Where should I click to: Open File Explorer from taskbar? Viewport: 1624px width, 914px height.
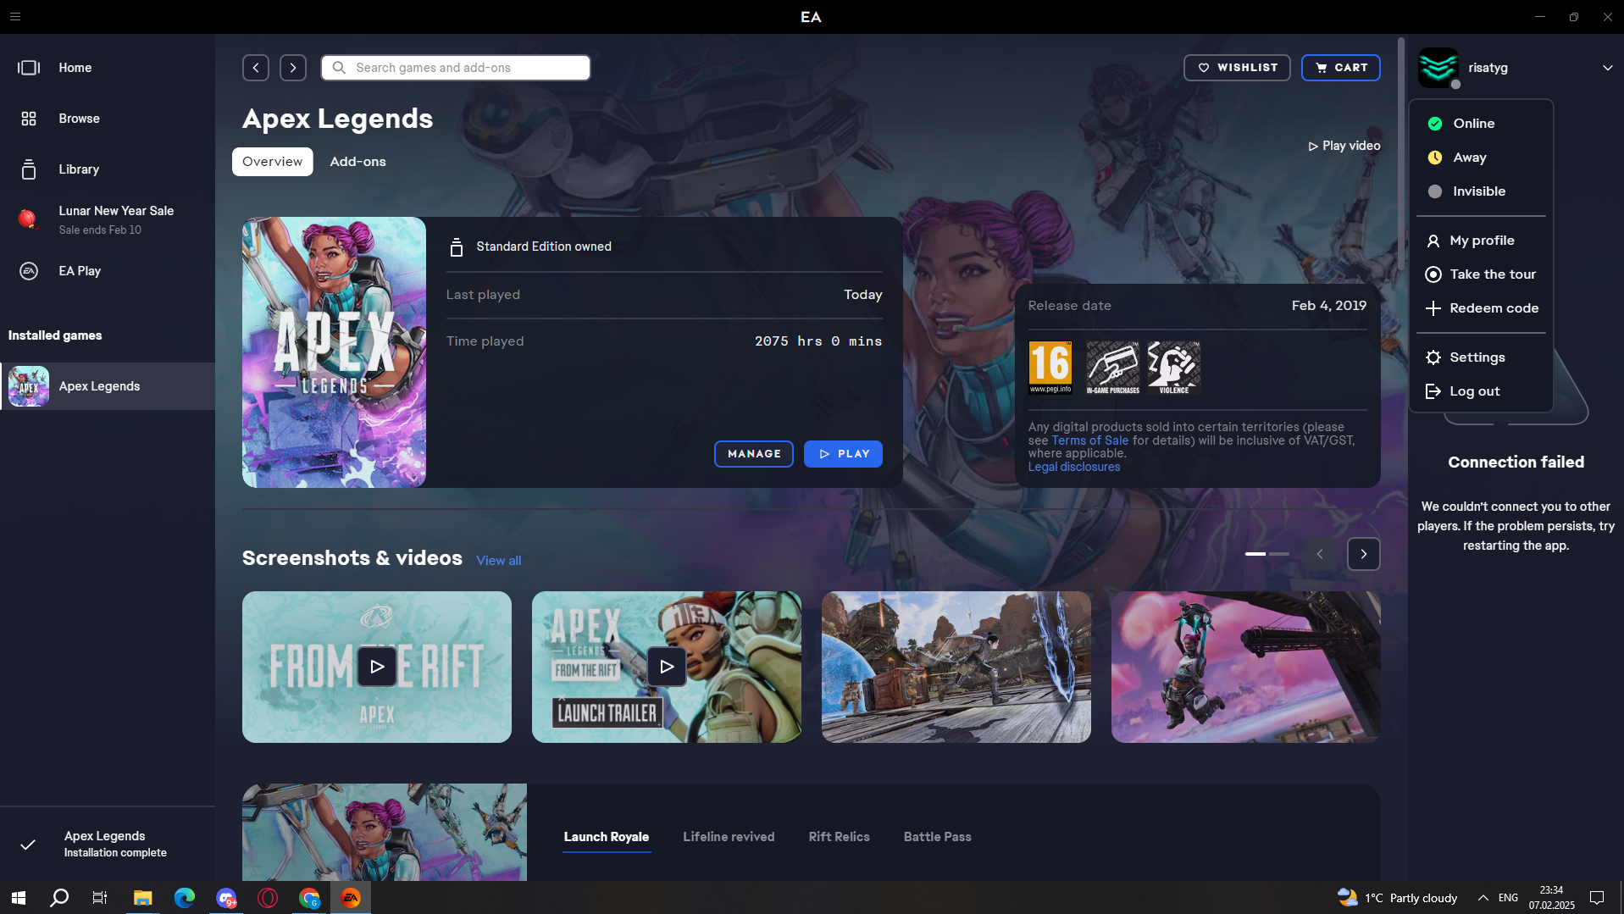(x=142, y=898)
